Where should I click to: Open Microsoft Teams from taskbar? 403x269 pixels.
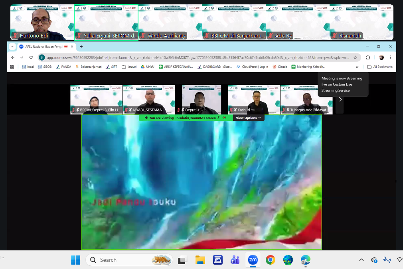point(235,260)
